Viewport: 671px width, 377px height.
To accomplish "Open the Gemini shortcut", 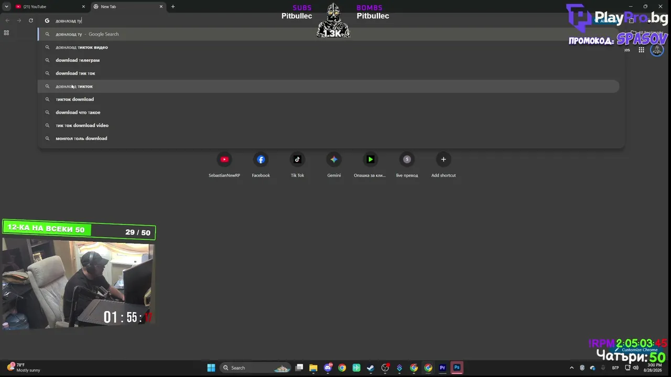I will click(334, 165).
